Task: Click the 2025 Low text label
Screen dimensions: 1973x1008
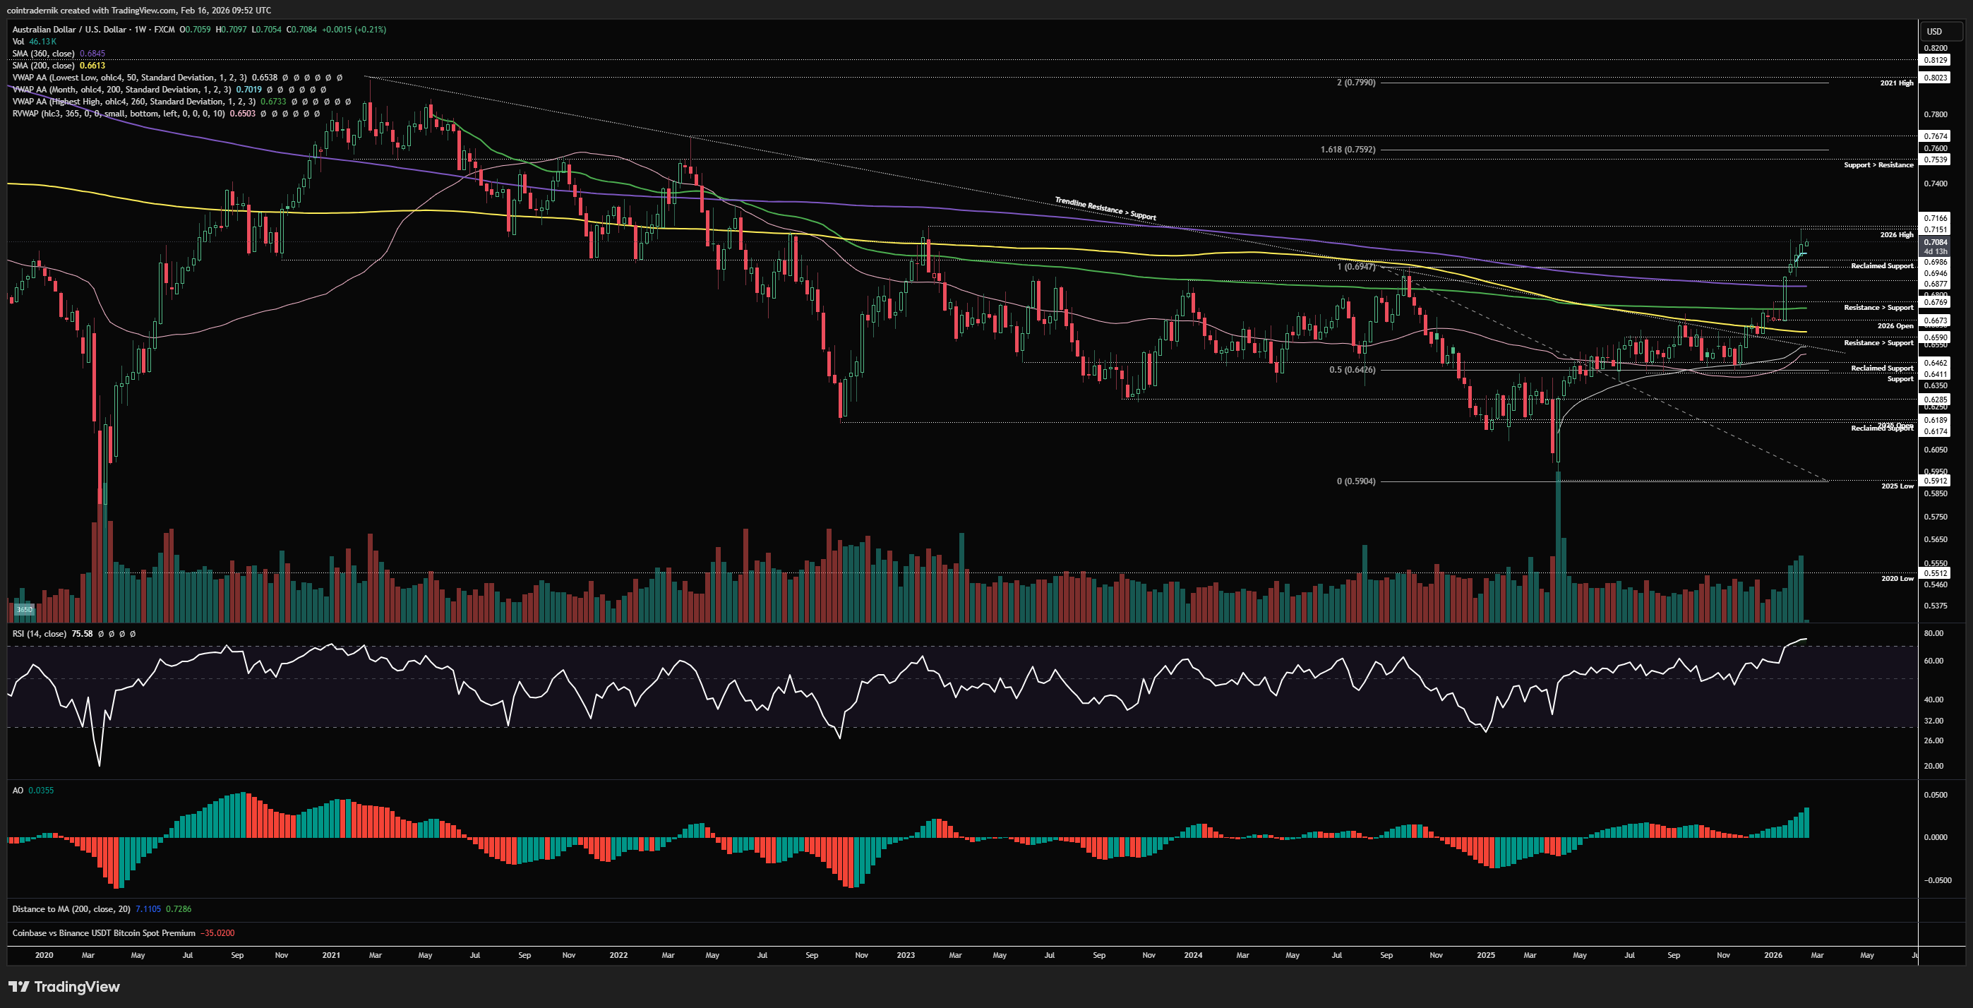Action: [x=1897, y=486]
